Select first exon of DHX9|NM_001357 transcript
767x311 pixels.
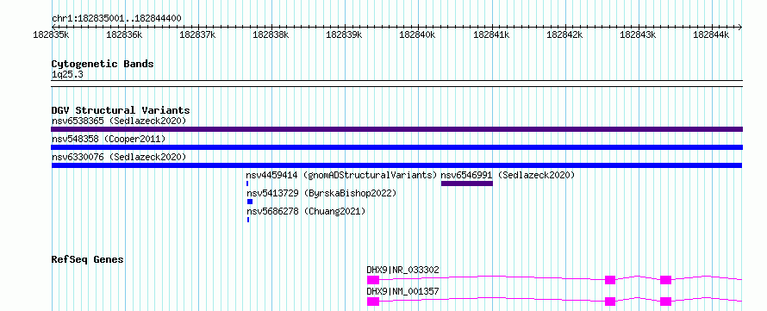(373, 302)
